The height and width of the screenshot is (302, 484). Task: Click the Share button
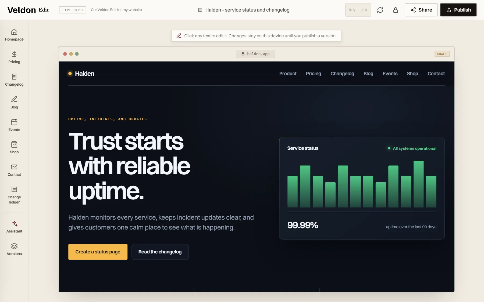421,10
